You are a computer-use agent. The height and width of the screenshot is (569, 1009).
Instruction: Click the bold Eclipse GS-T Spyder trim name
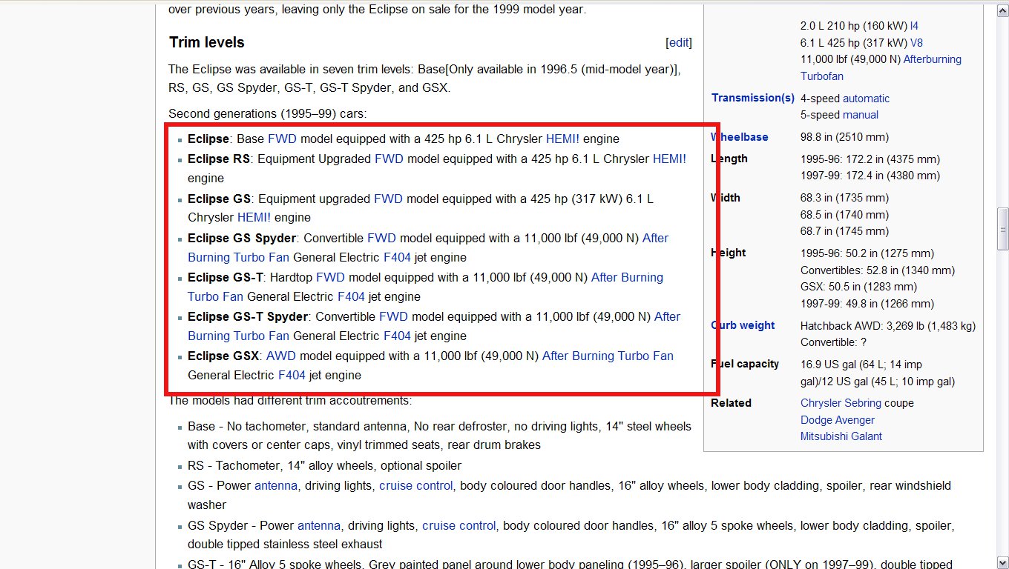pos(248,316)
